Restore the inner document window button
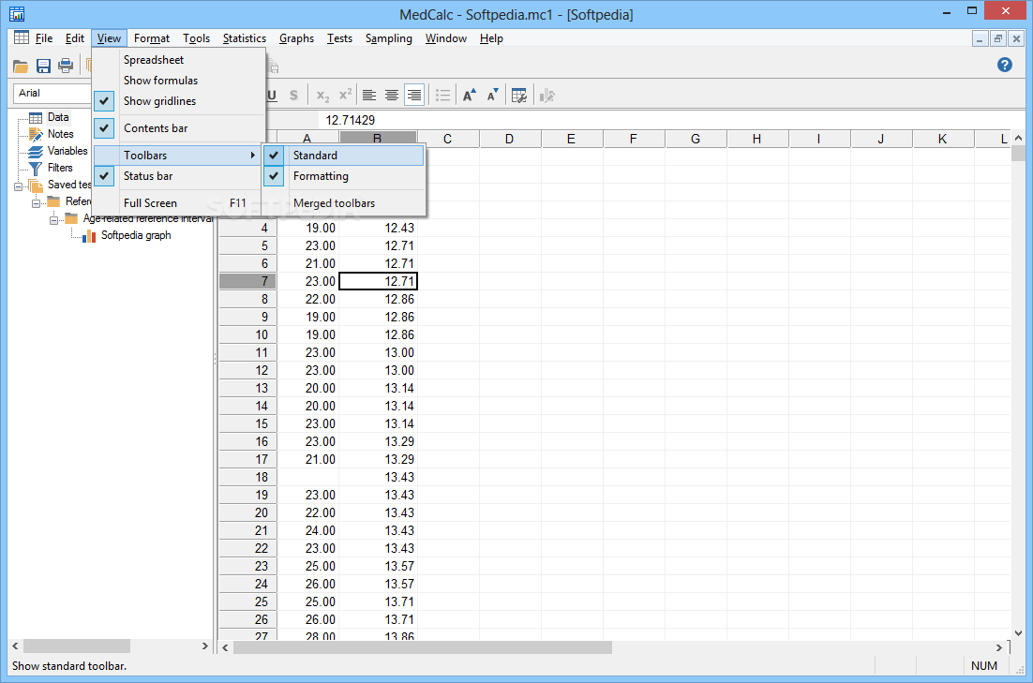This screenshot has height=683, width=1033. click(x=998, y=38)
